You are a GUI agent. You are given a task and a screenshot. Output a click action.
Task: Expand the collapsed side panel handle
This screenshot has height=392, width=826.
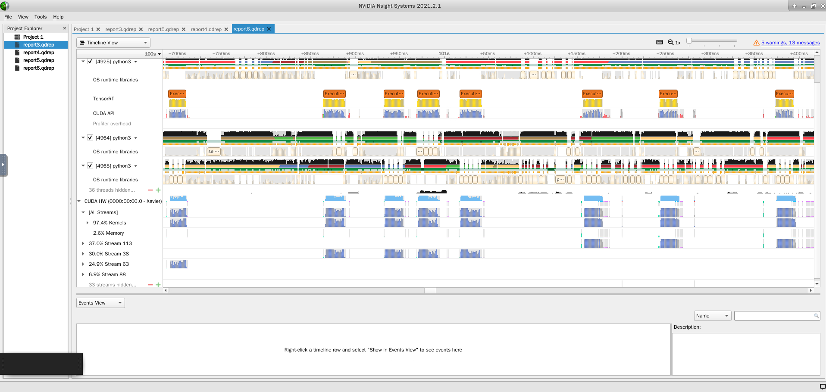coord(3,165)
